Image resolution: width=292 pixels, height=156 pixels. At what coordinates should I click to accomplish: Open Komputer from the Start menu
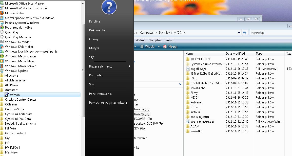click(96, 75)
